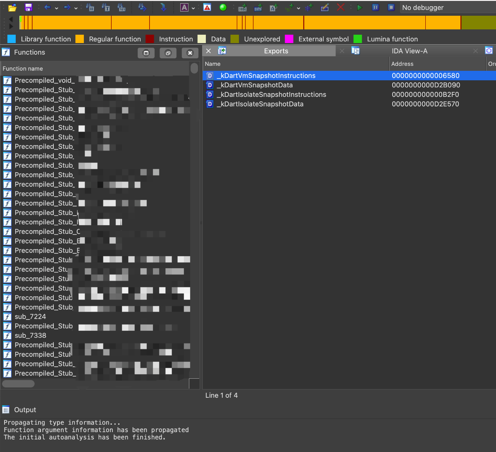Click the Data legend pale-yellow swatch
The image size is (496, 452).
(x=202, y=39)
